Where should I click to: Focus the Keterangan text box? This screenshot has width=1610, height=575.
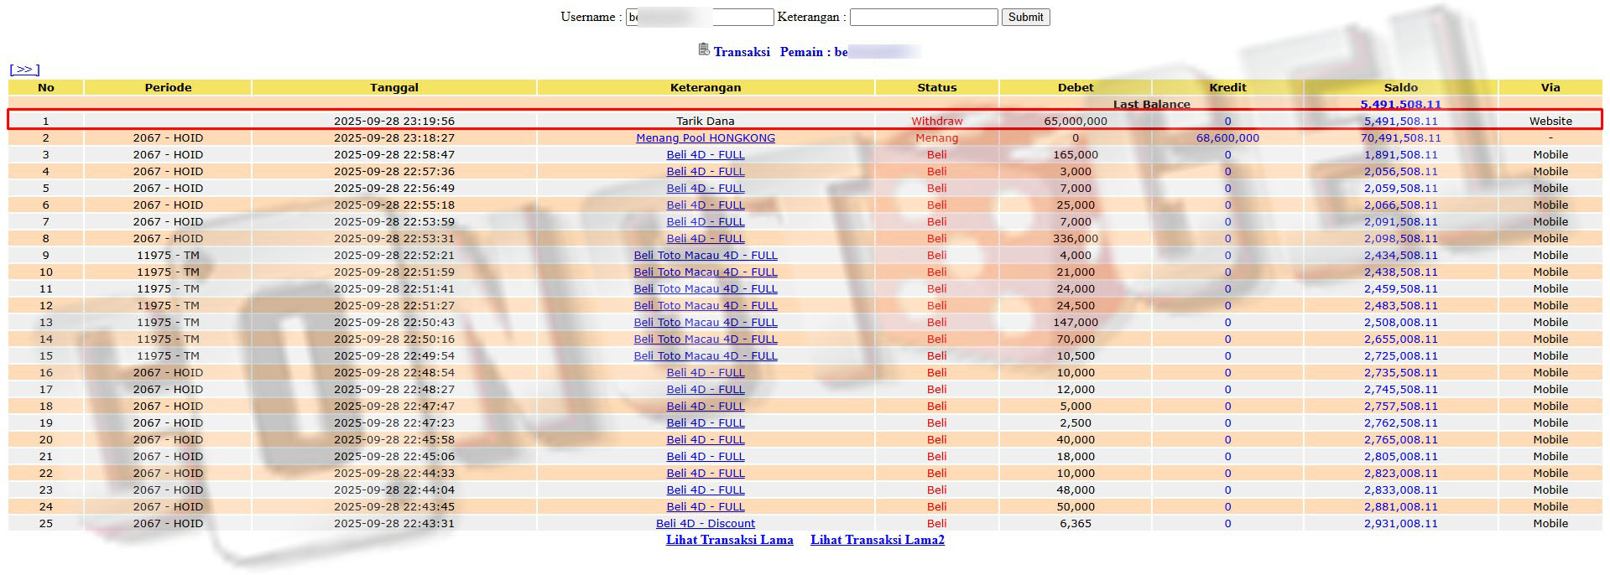[924, 17]
